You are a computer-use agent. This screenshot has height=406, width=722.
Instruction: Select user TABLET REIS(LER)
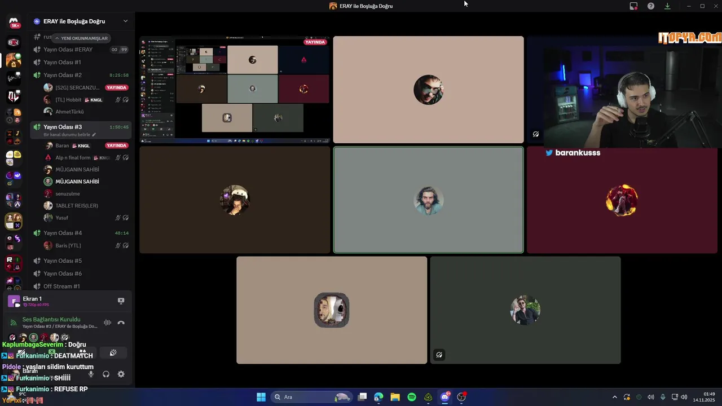coord(86,206)
